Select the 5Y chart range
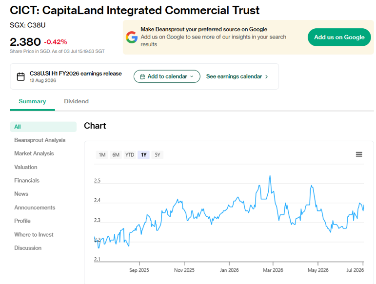This screenshot has height=284, width=376. click(x=158, y=155)
